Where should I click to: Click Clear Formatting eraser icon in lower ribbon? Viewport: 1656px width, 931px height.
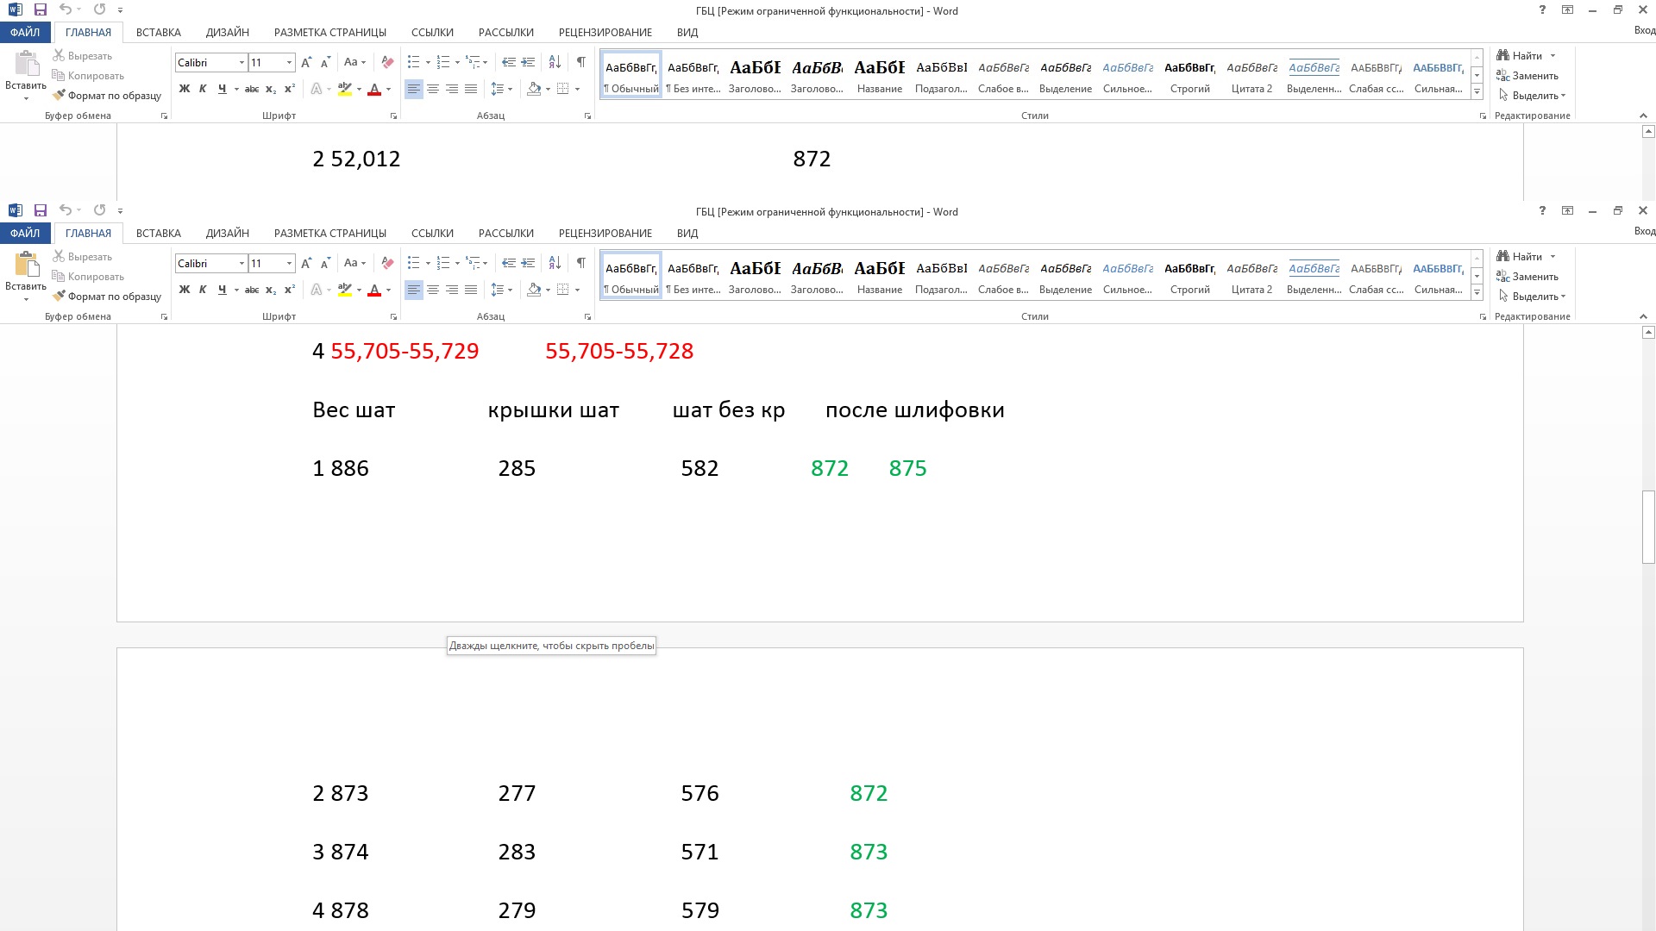(x=387, y=263)
